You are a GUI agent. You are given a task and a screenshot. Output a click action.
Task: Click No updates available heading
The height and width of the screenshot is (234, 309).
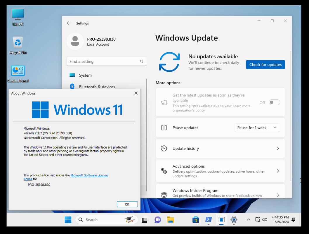point(213,56)
